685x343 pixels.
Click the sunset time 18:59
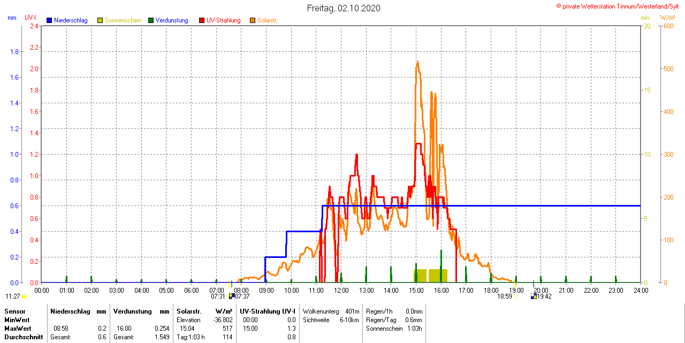505,296
